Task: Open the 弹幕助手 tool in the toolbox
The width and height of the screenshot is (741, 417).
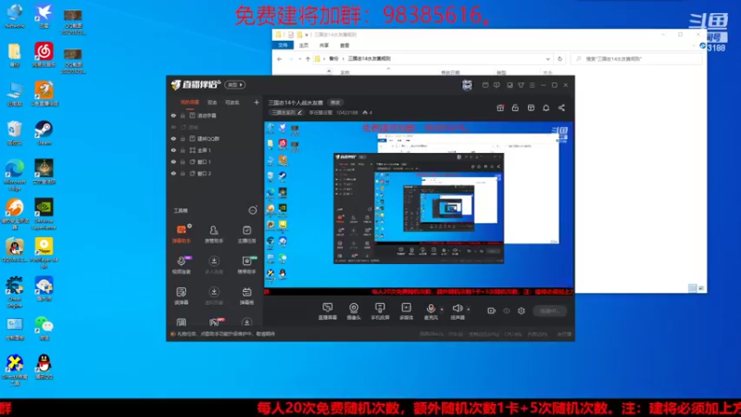Action: [182, 234]
